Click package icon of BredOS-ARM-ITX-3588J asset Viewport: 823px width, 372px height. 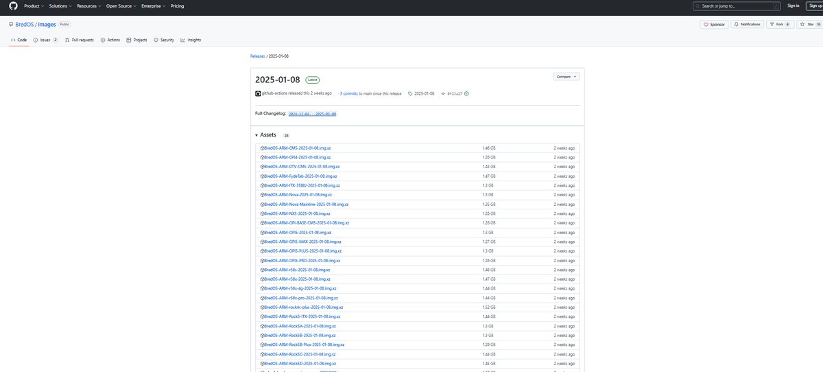(x=262, y=185)
